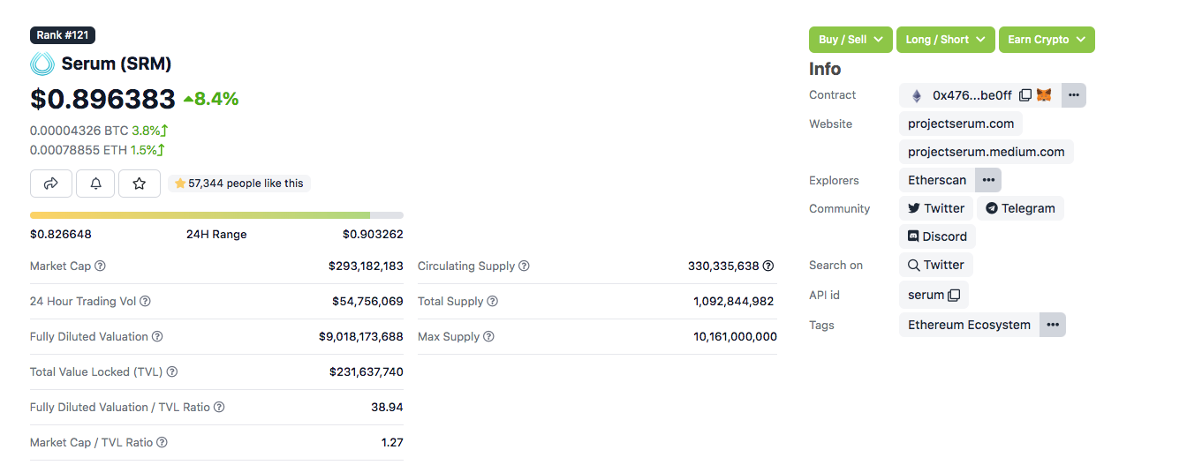Screen dimensions: 1187x465
Task: Click the $293,182,183 market cap value
Action: (x=366, y=266)
